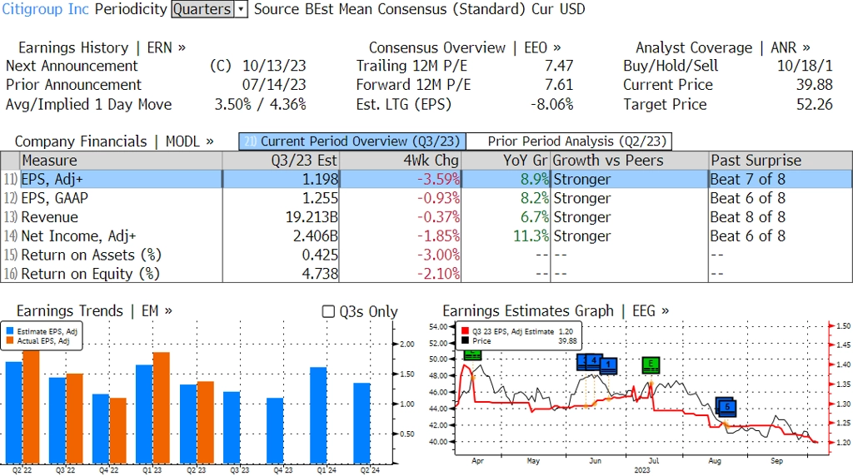Click the 4Wk Chg column header
The image size is (853, 476).
[x=400, y=161]
